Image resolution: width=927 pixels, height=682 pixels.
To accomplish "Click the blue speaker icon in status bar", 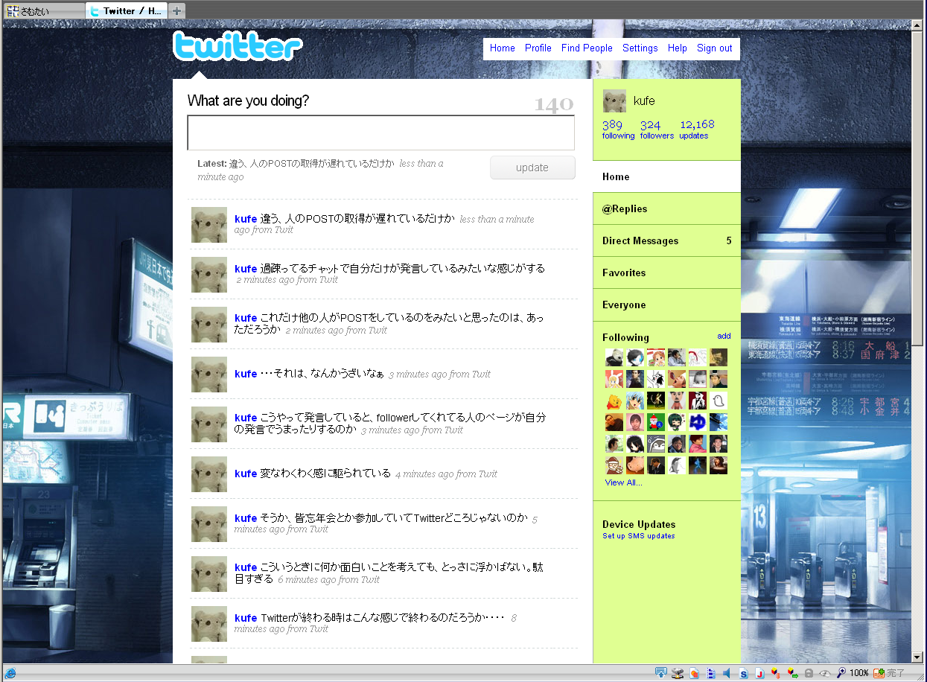I will (x=726, y=673).
